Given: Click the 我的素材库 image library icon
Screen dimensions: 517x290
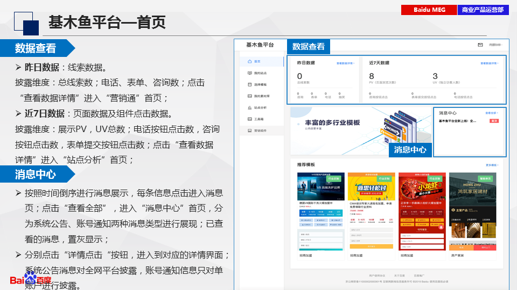Looking at the screenshot, I should click(x=249, y=96).
